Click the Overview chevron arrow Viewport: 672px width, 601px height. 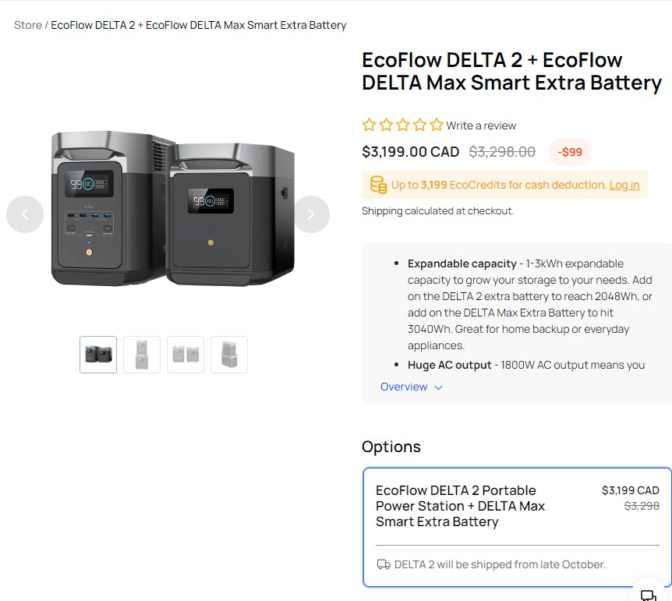click(438, 387)
